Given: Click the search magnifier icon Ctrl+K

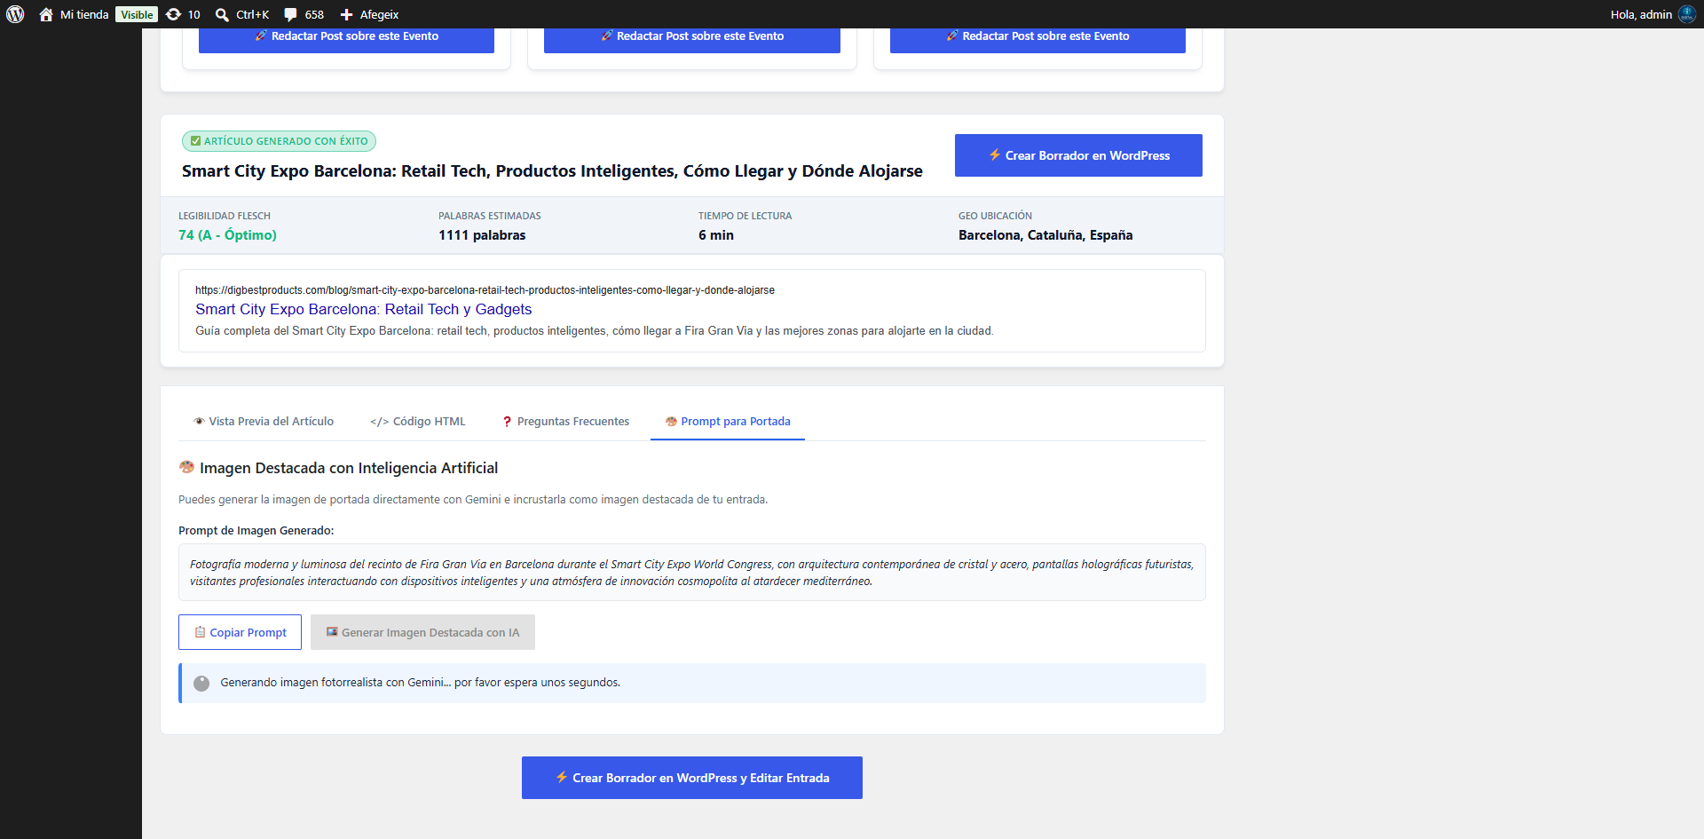Looking at the screenshot, I should point(222,14).
